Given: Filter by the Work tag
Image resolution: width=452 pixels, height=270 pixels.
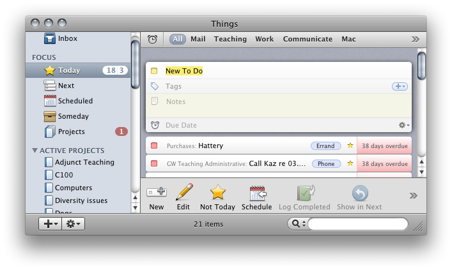Looking at the screenshot, I should click(264, 39).
